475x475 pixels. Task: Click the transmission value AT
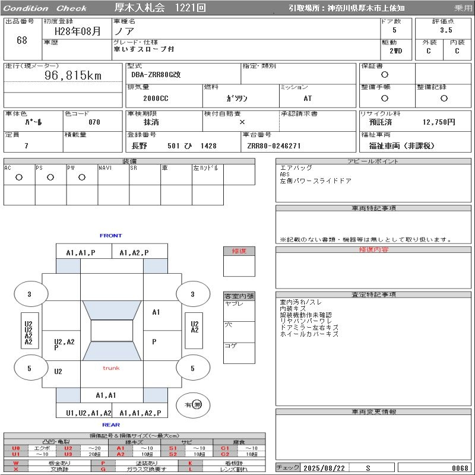[308, 99]
